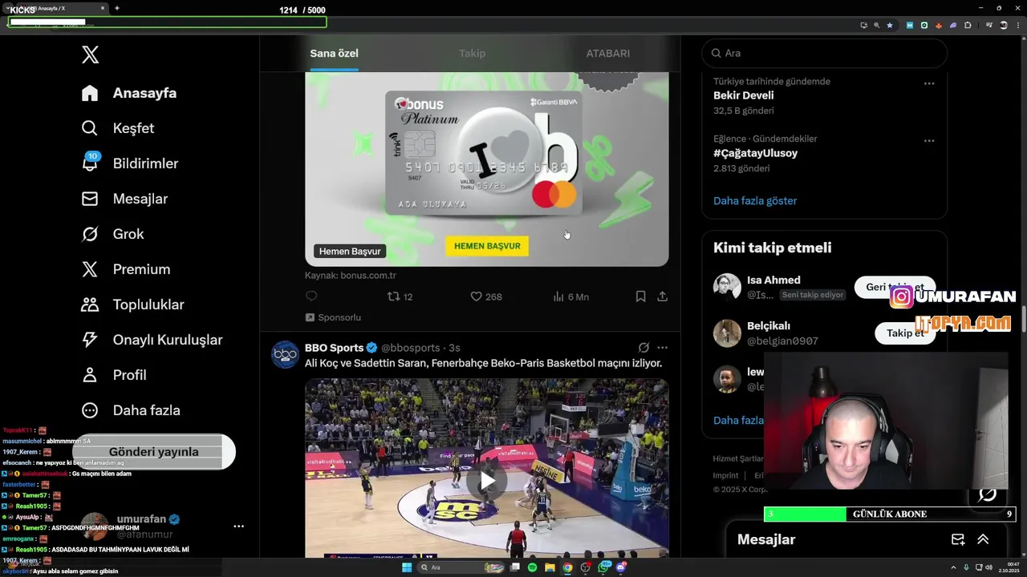Image resolution: width=1027 pixels, height=577 pixels.
Task: Open the Chrome three-dot menu
Action: pos(1017,25)
